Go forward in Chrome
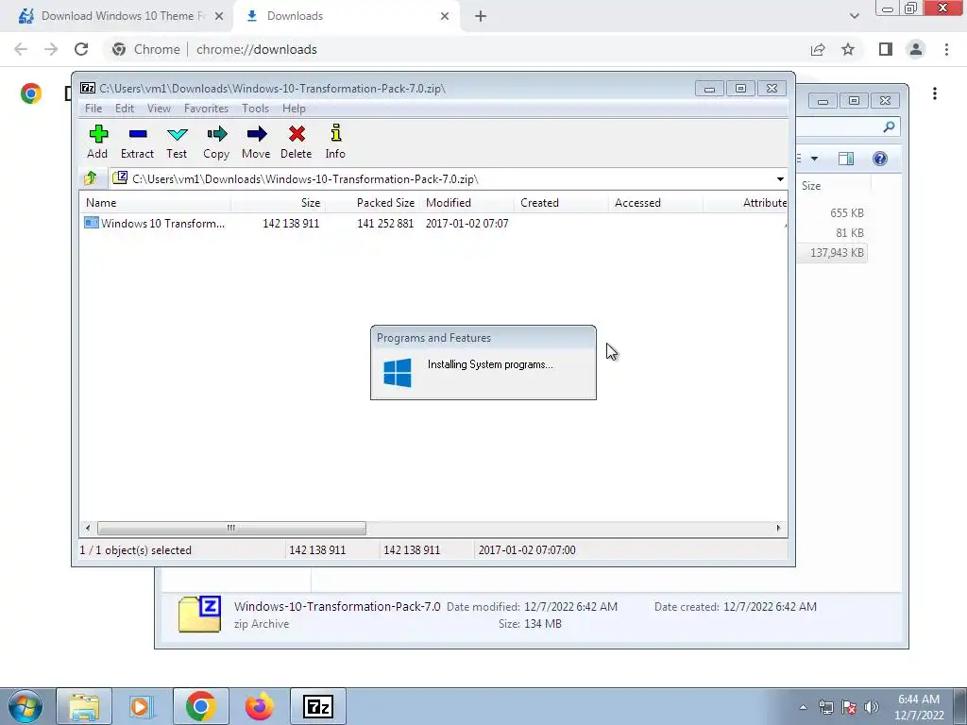Viewport: 967px width, 725px height. (51, 49)
